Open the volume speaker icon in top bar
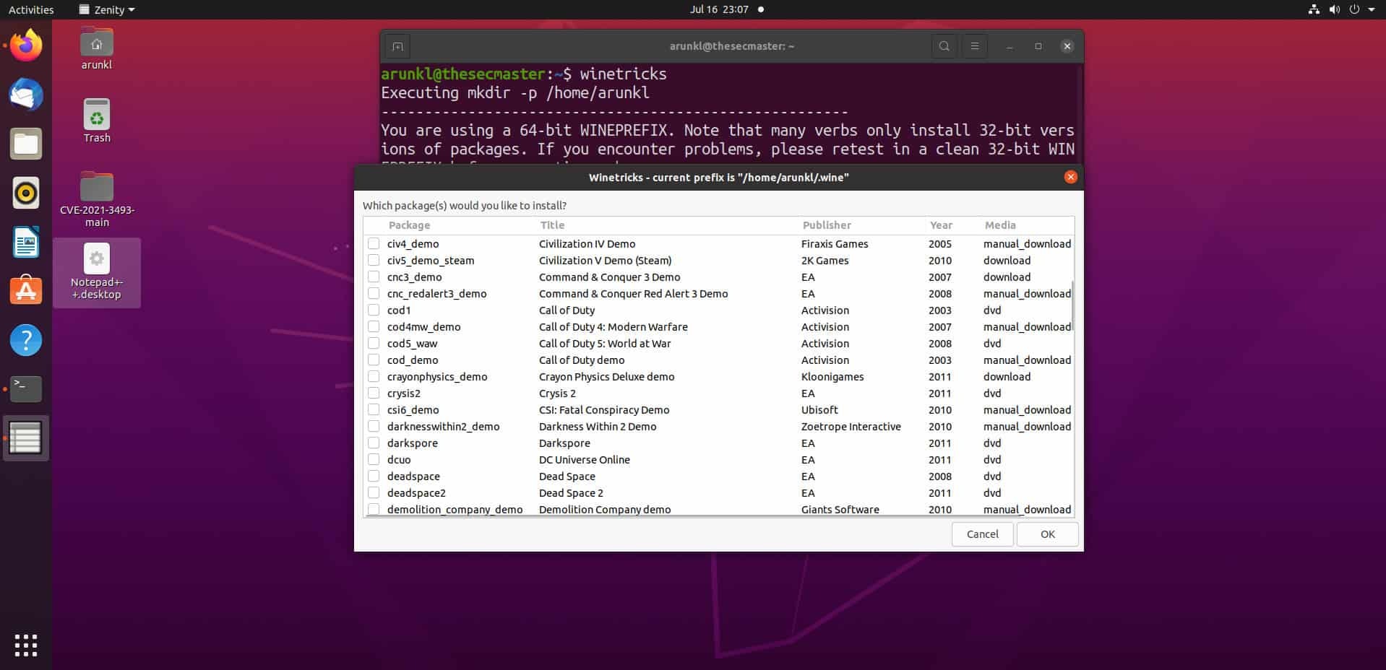 click(x=1334, y=9)
